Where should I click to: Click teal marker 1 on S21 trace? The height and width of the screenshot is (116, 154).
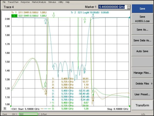[x=54, y=66]
